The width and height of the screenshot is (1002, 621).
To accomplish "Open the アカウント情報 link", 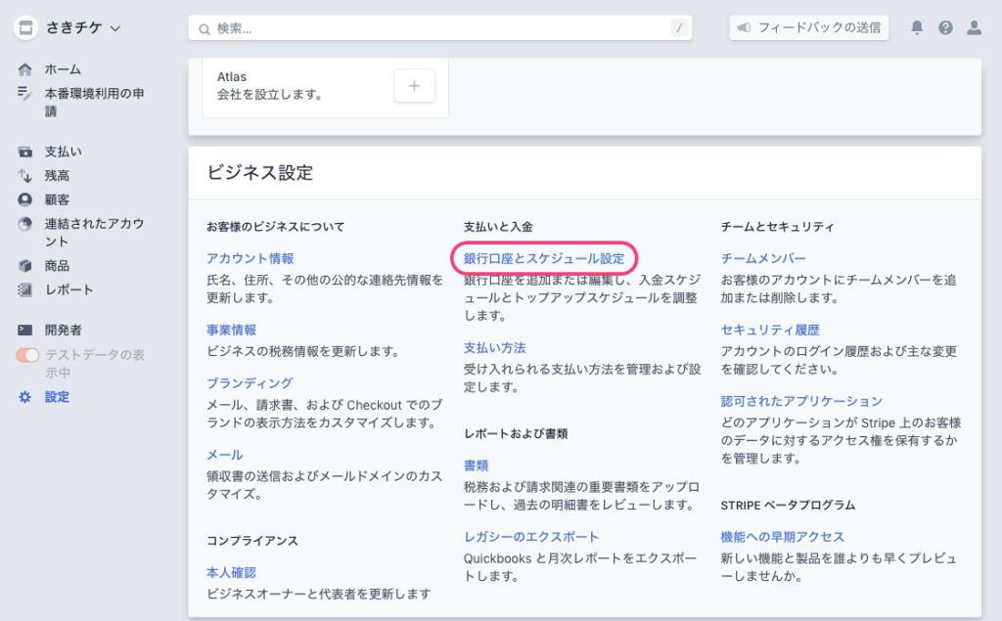I will tap(250, 258).
